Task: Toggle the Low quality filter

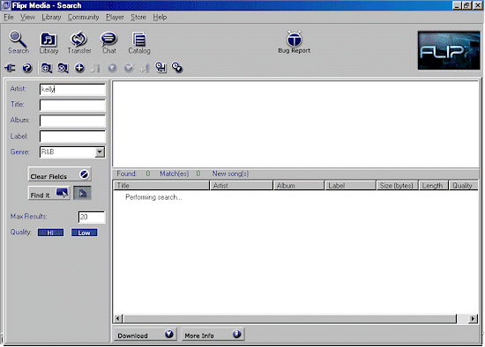Action: pyautogui.click(x=84, y=233)
